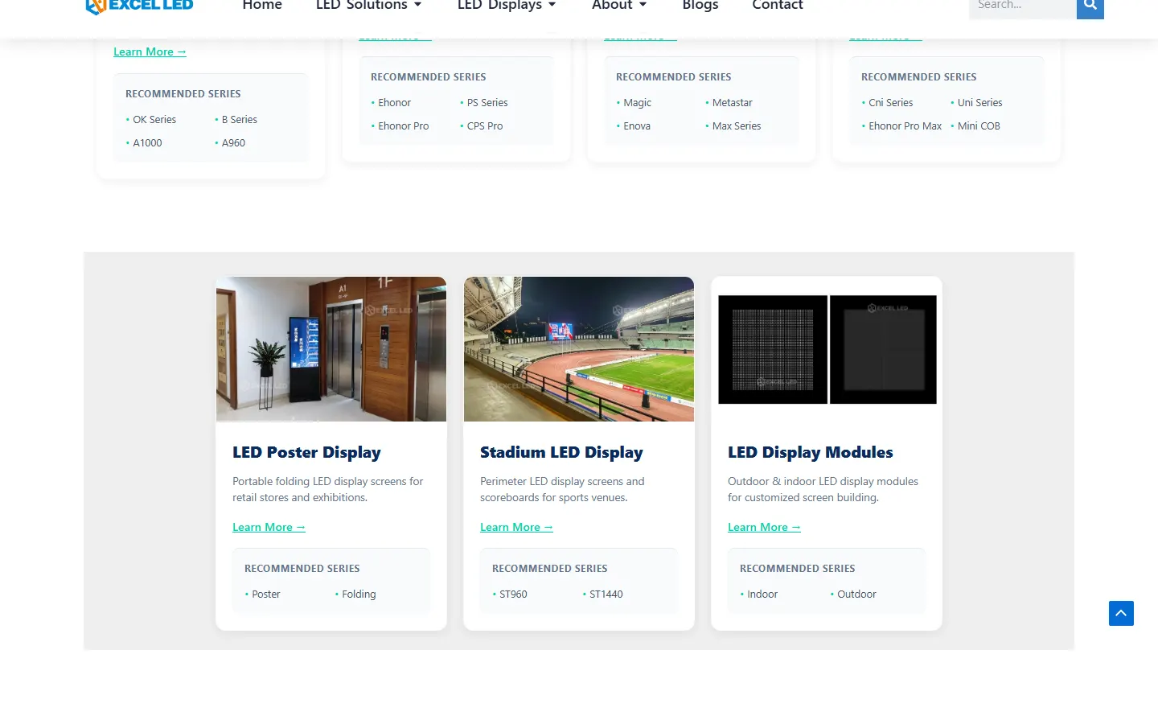Open the LED Display Modules image
Screen dimensions: 1158x724
click(x=827, y=349)
